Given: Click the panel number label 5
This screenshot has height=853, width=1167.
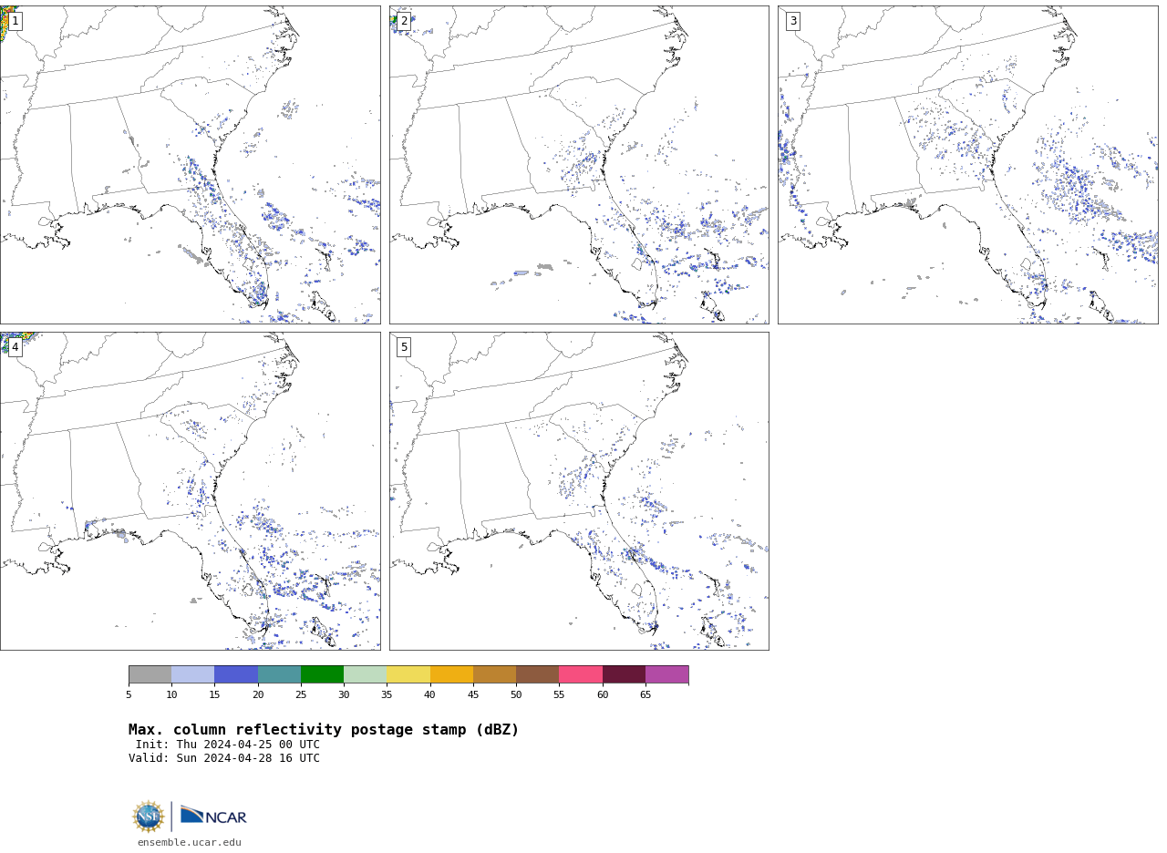Looking at the screenshot, I should [404, 347].
